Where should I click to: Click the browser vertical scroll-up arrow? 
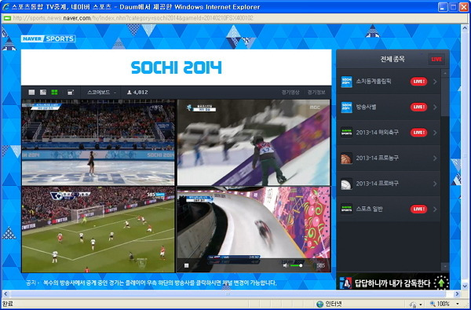466,27
